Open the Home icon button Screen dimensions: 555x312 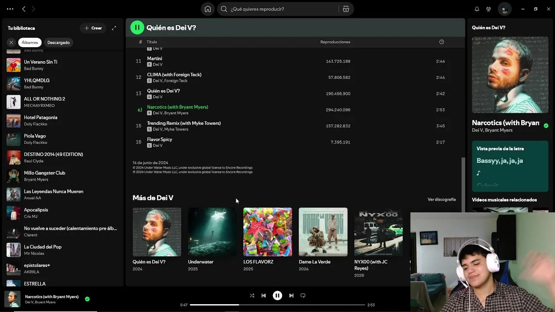coord(208,9)
